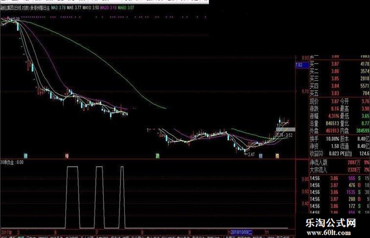The height and width of the screenshot is (238, 370).
Task: Click the 外盘 value 461913
Action: [x=332, y=131]
